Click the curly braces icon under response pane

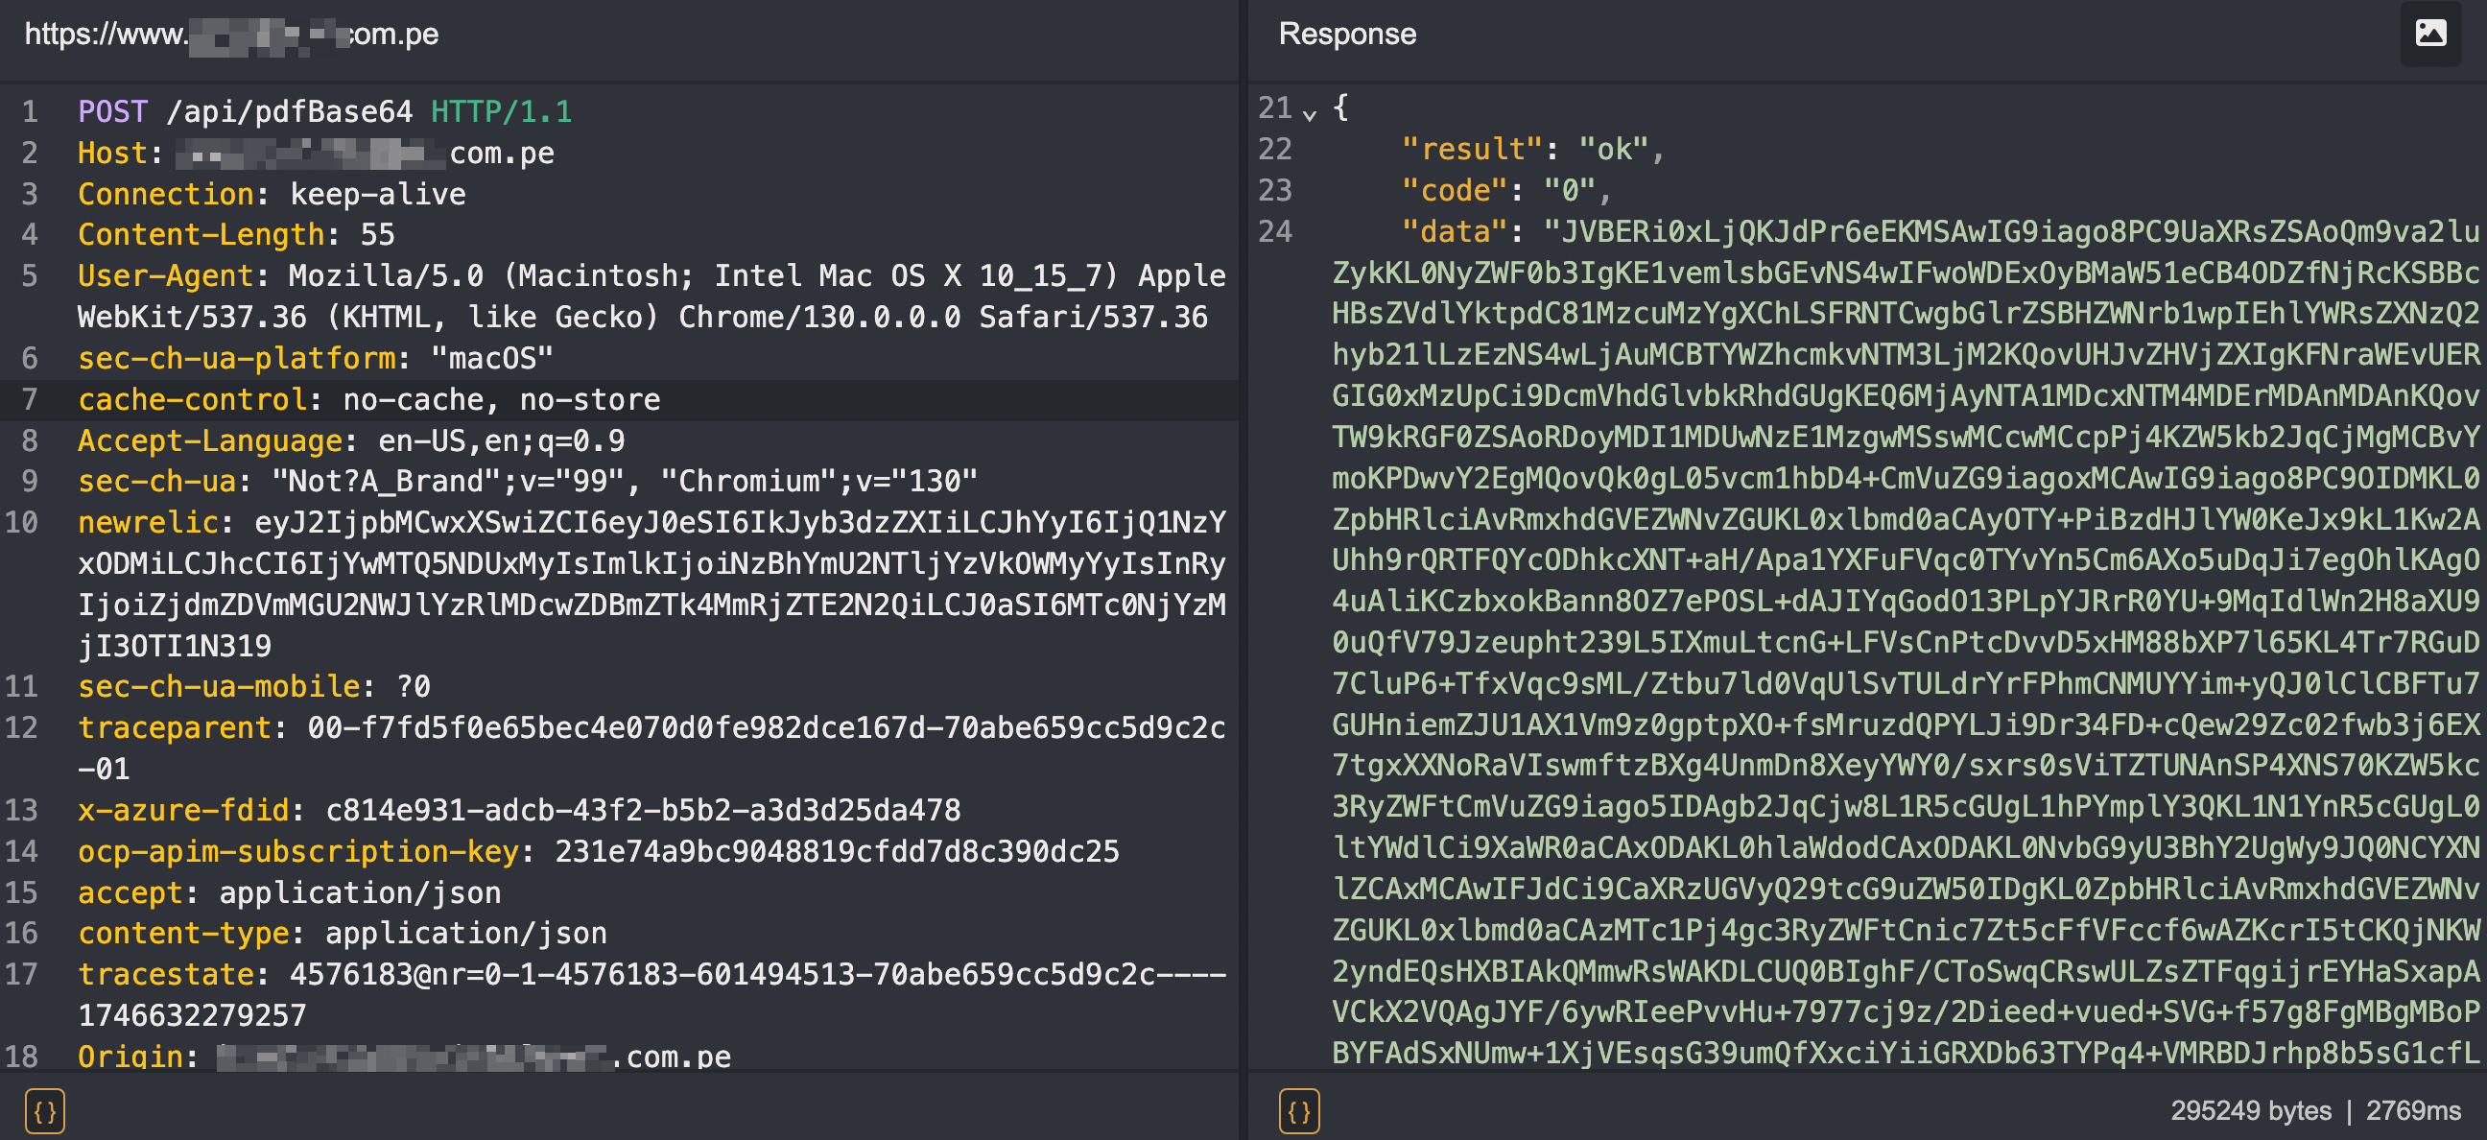(1299, 1111)
